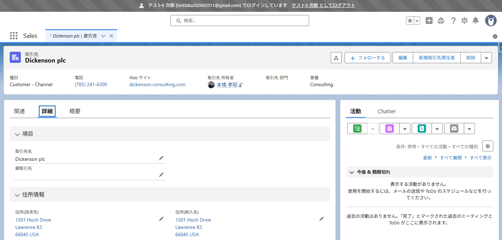Edit 取引先名 pencil icon
Screen dimensions: 502x240
click(x=161, y=158)
